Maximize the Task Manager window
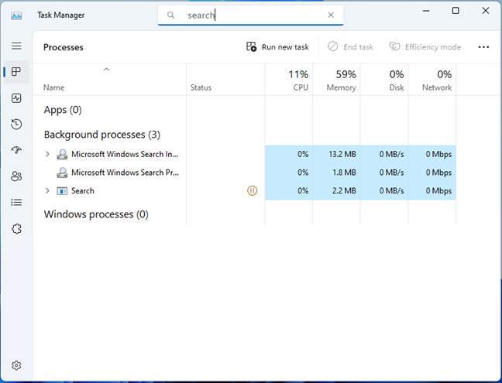The image size is (502, 383). click(x=456, y=11)
